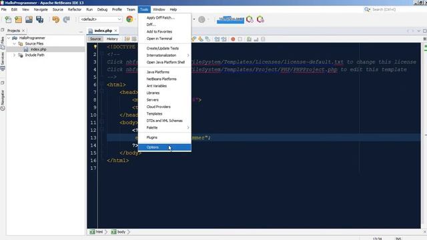Expand the Include Path node

pyautogui.click(x=14, y=55)
